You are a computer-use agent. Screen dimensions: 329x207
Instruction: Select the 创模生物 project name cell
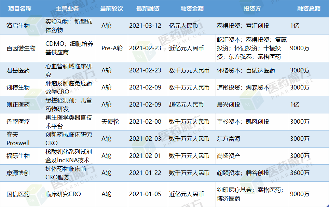[20, 88]
